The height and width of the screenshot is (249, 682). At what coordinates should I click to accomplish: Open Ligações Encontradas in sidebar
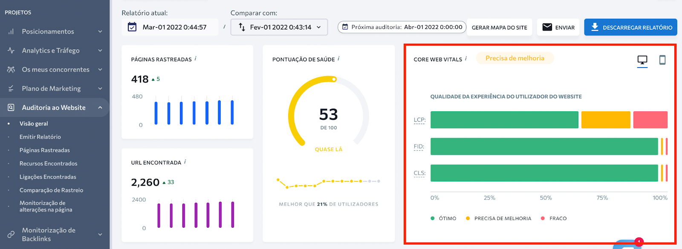48,177
